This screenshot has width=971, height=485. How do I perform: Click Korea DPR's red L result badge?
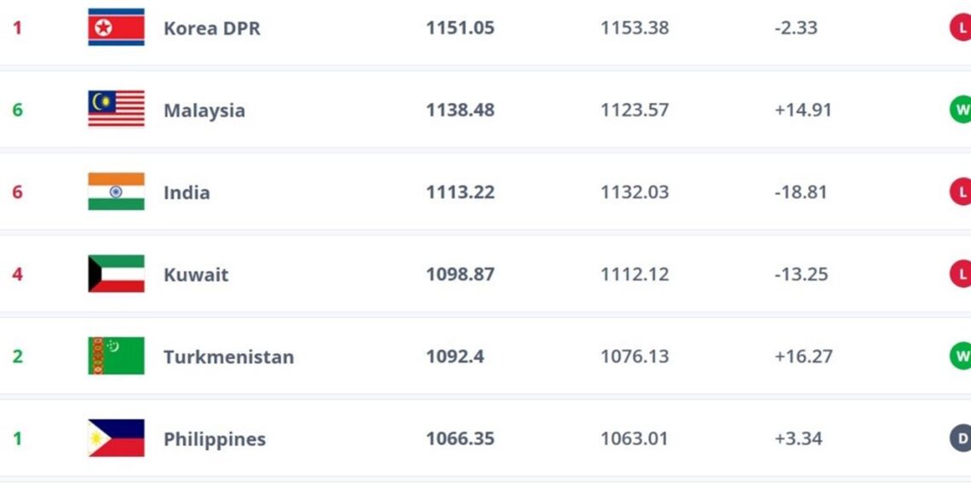[x=961, y=28]
